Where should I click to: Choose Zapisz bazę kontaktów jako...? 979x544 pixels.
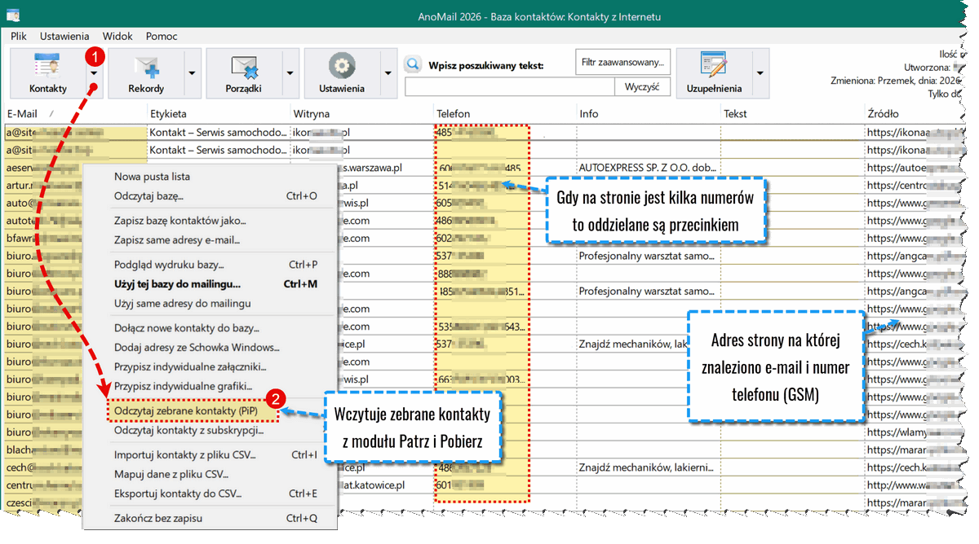click(210, 221)
